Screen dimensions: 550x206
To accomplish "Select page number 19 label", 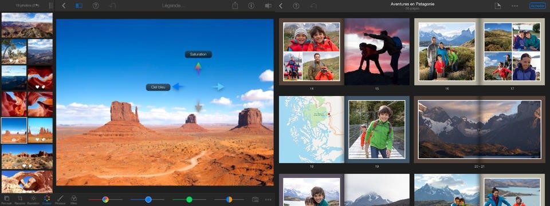I will [x=377, y=167].
